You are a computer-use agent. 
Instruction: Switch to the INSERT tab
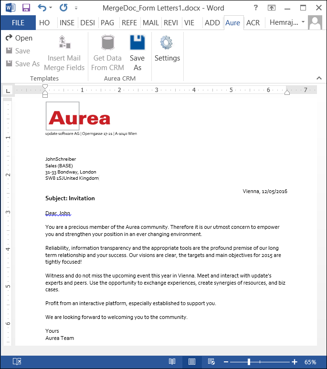(x=67, y=22)
